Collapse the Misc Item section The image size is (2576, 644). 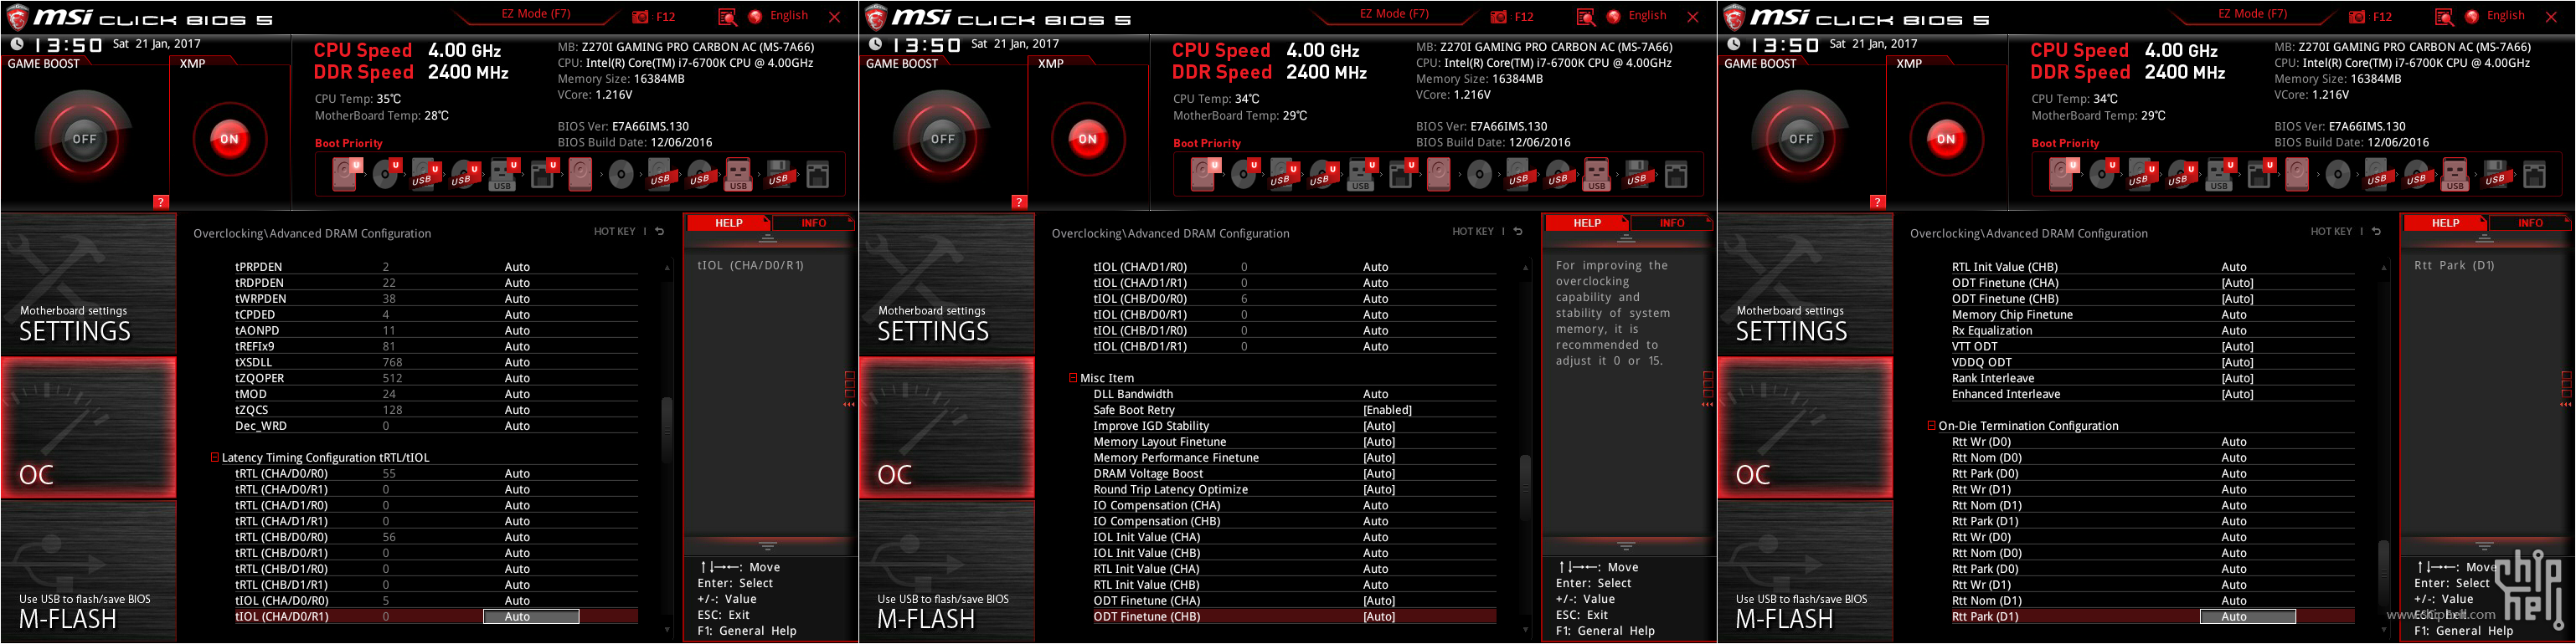click(x=1073, y=378)
